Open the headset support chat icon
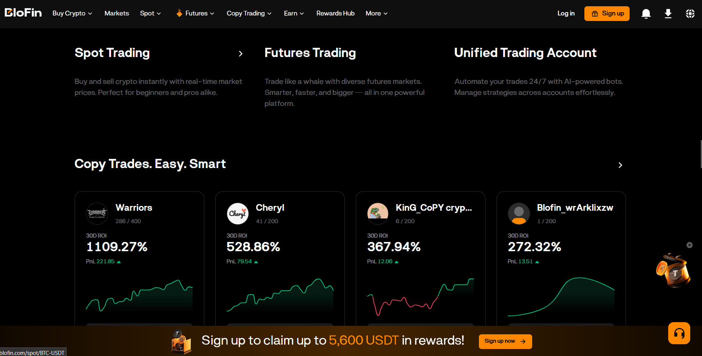Image resolution: width=702 pixels, height=356 pixels. 679,333
